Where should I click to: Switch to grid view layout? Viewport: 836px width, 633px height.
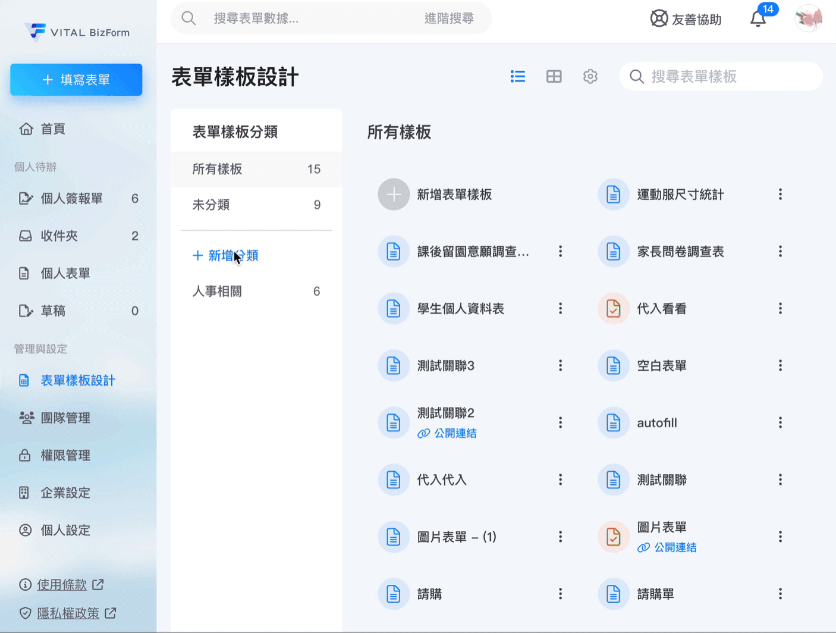[x=554, y=76]
